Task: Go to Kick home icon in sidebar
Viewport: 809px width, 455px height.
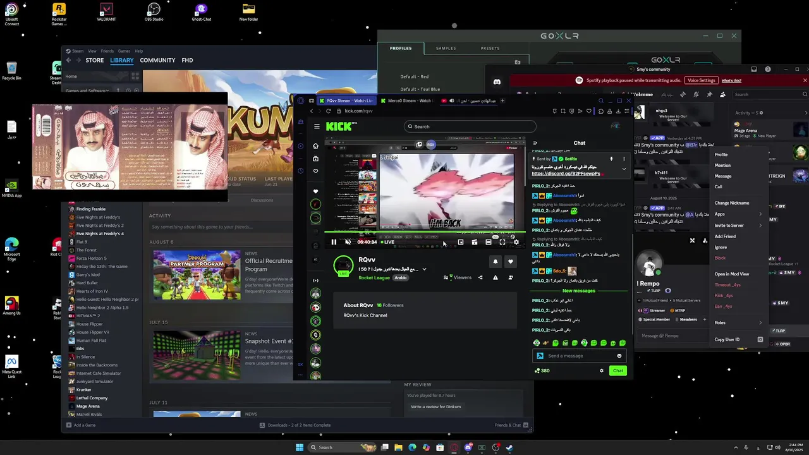Action: pos(315,146)
